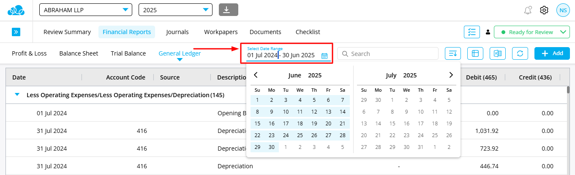Switch to the Journals tab
This screenshot has width=575, height=175.
[x=177, y=32]
